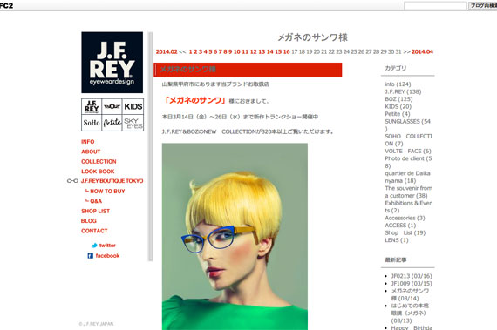Open category Shop List (19)
Screen dimensions: 497x330
(405, 232)
